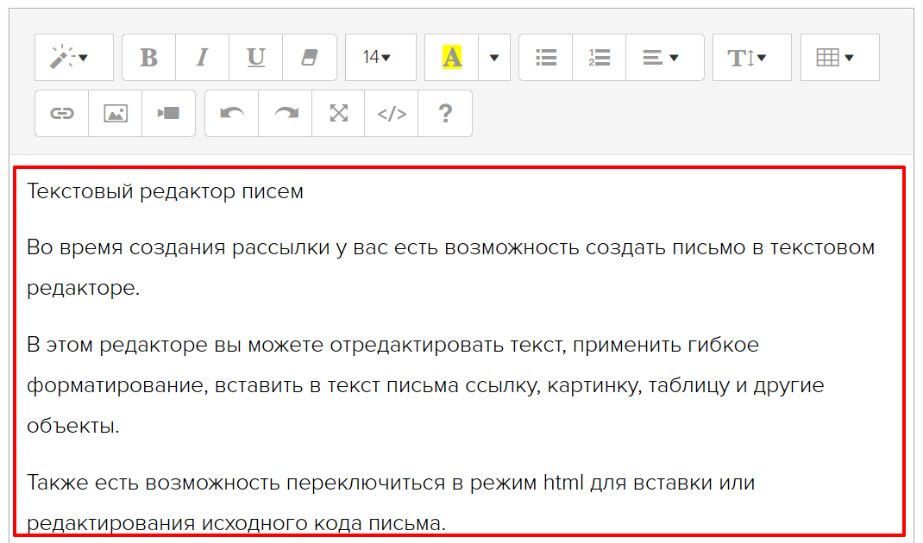
Task: Insert a numbered list
Action: [x=600, y=58]
